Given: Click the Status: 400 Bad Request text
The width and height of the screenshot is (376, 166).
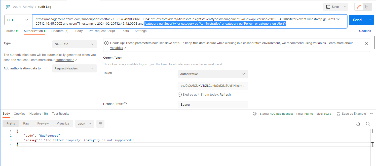Looking at the screenshot, I should [276, 114].
